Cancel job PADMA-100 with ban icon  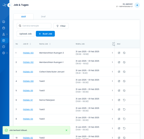124,81
